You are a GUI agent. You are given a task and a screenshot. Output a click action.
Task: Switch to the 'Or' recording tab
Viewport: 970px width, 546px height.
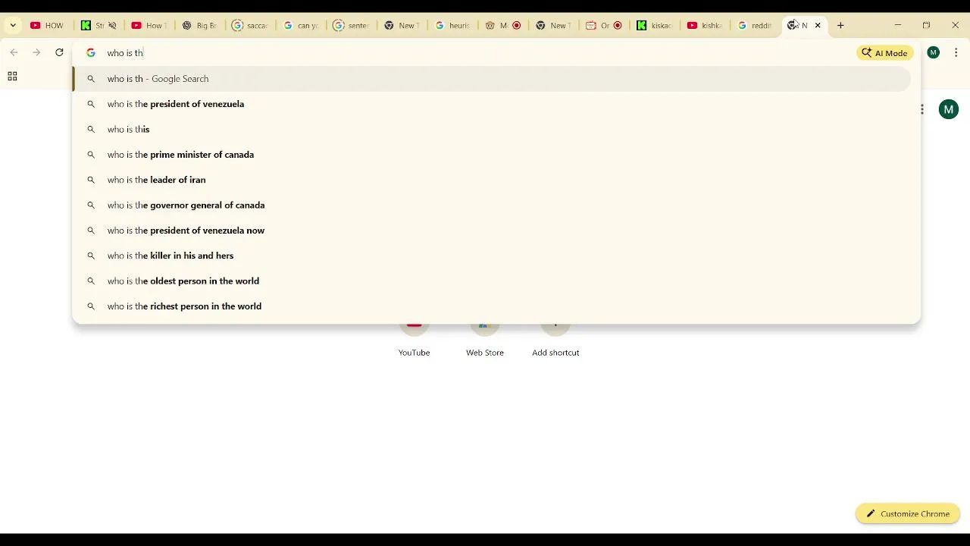click(604, 25)
